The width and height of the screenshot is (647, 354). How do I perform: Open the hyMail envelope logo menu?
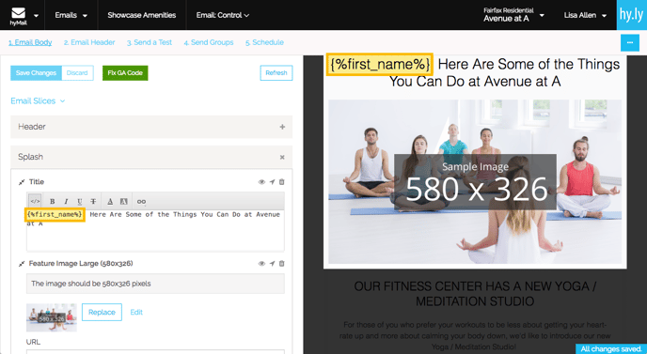click(24, 16)
